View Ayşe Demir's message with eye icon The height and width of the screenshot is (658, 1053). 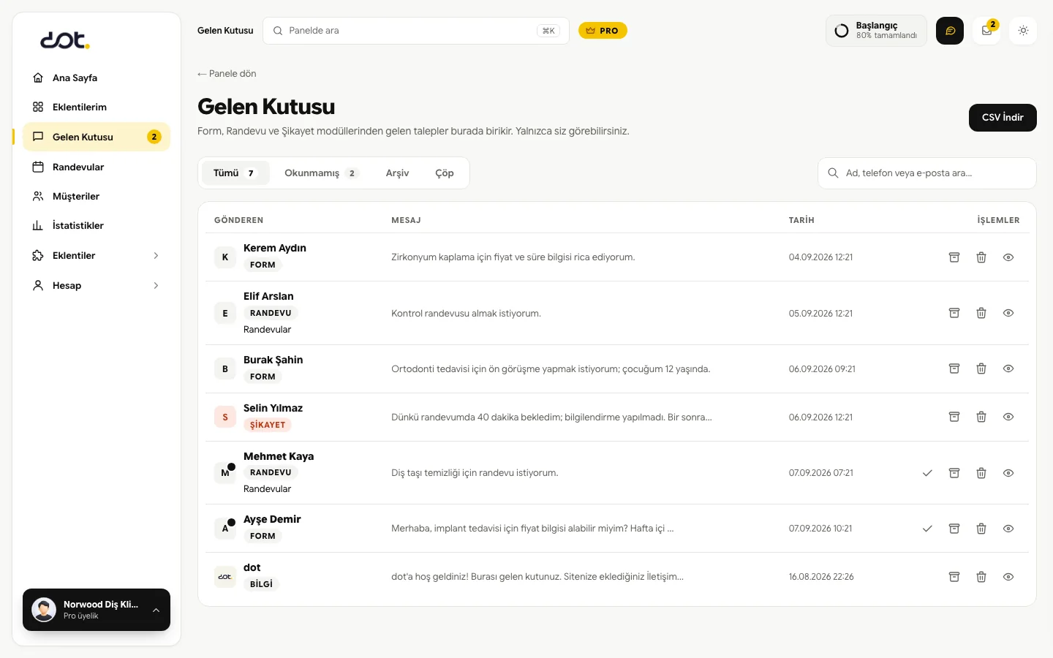tap(1008, 529)
